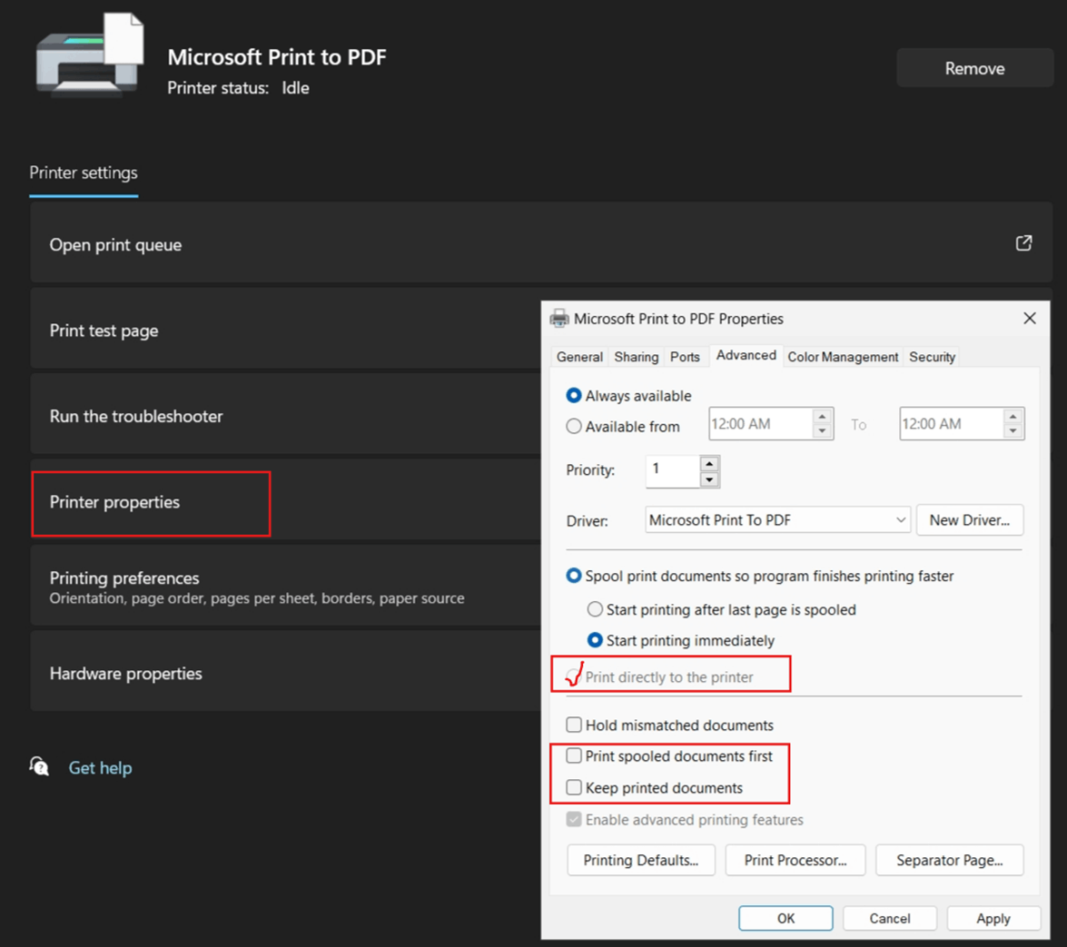Close the Microsoft Print to PDF Properties dialog
This screenshot has width=1067, height=947.
(1030, 318)
